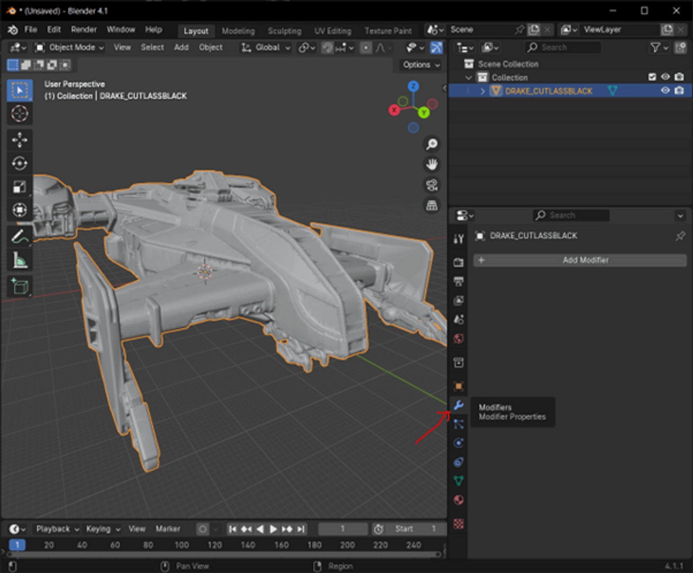The image size is (693, 573).
Task: Click the current frame number field
Action: point(342,529)
